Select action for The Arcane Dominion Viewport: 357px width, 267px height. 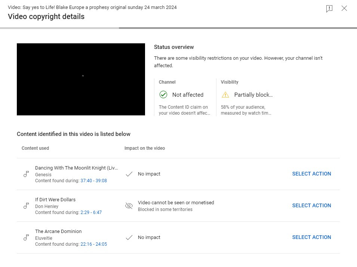click(x=311, y=237)
